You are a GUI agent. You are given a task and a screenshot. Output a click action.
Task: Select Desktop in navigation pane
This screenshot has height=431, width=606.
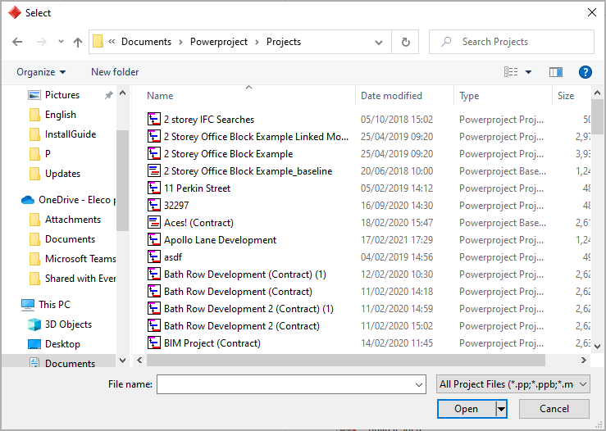click(62, 343)
